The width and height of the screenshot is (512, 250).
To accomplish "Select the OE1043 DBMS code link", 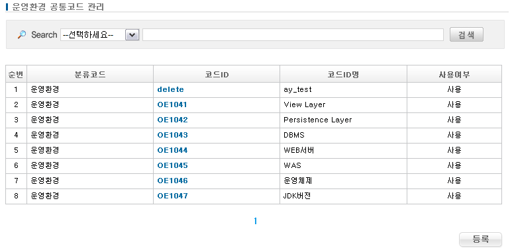I will 172,135.
